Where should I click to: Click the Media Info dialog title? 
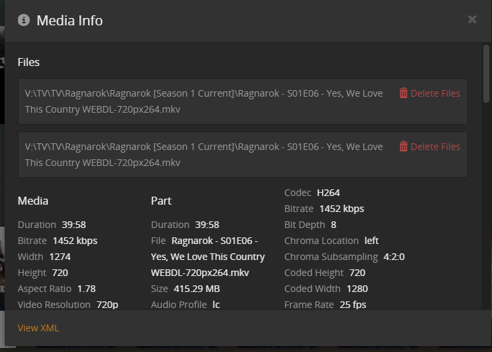point(69,20)
